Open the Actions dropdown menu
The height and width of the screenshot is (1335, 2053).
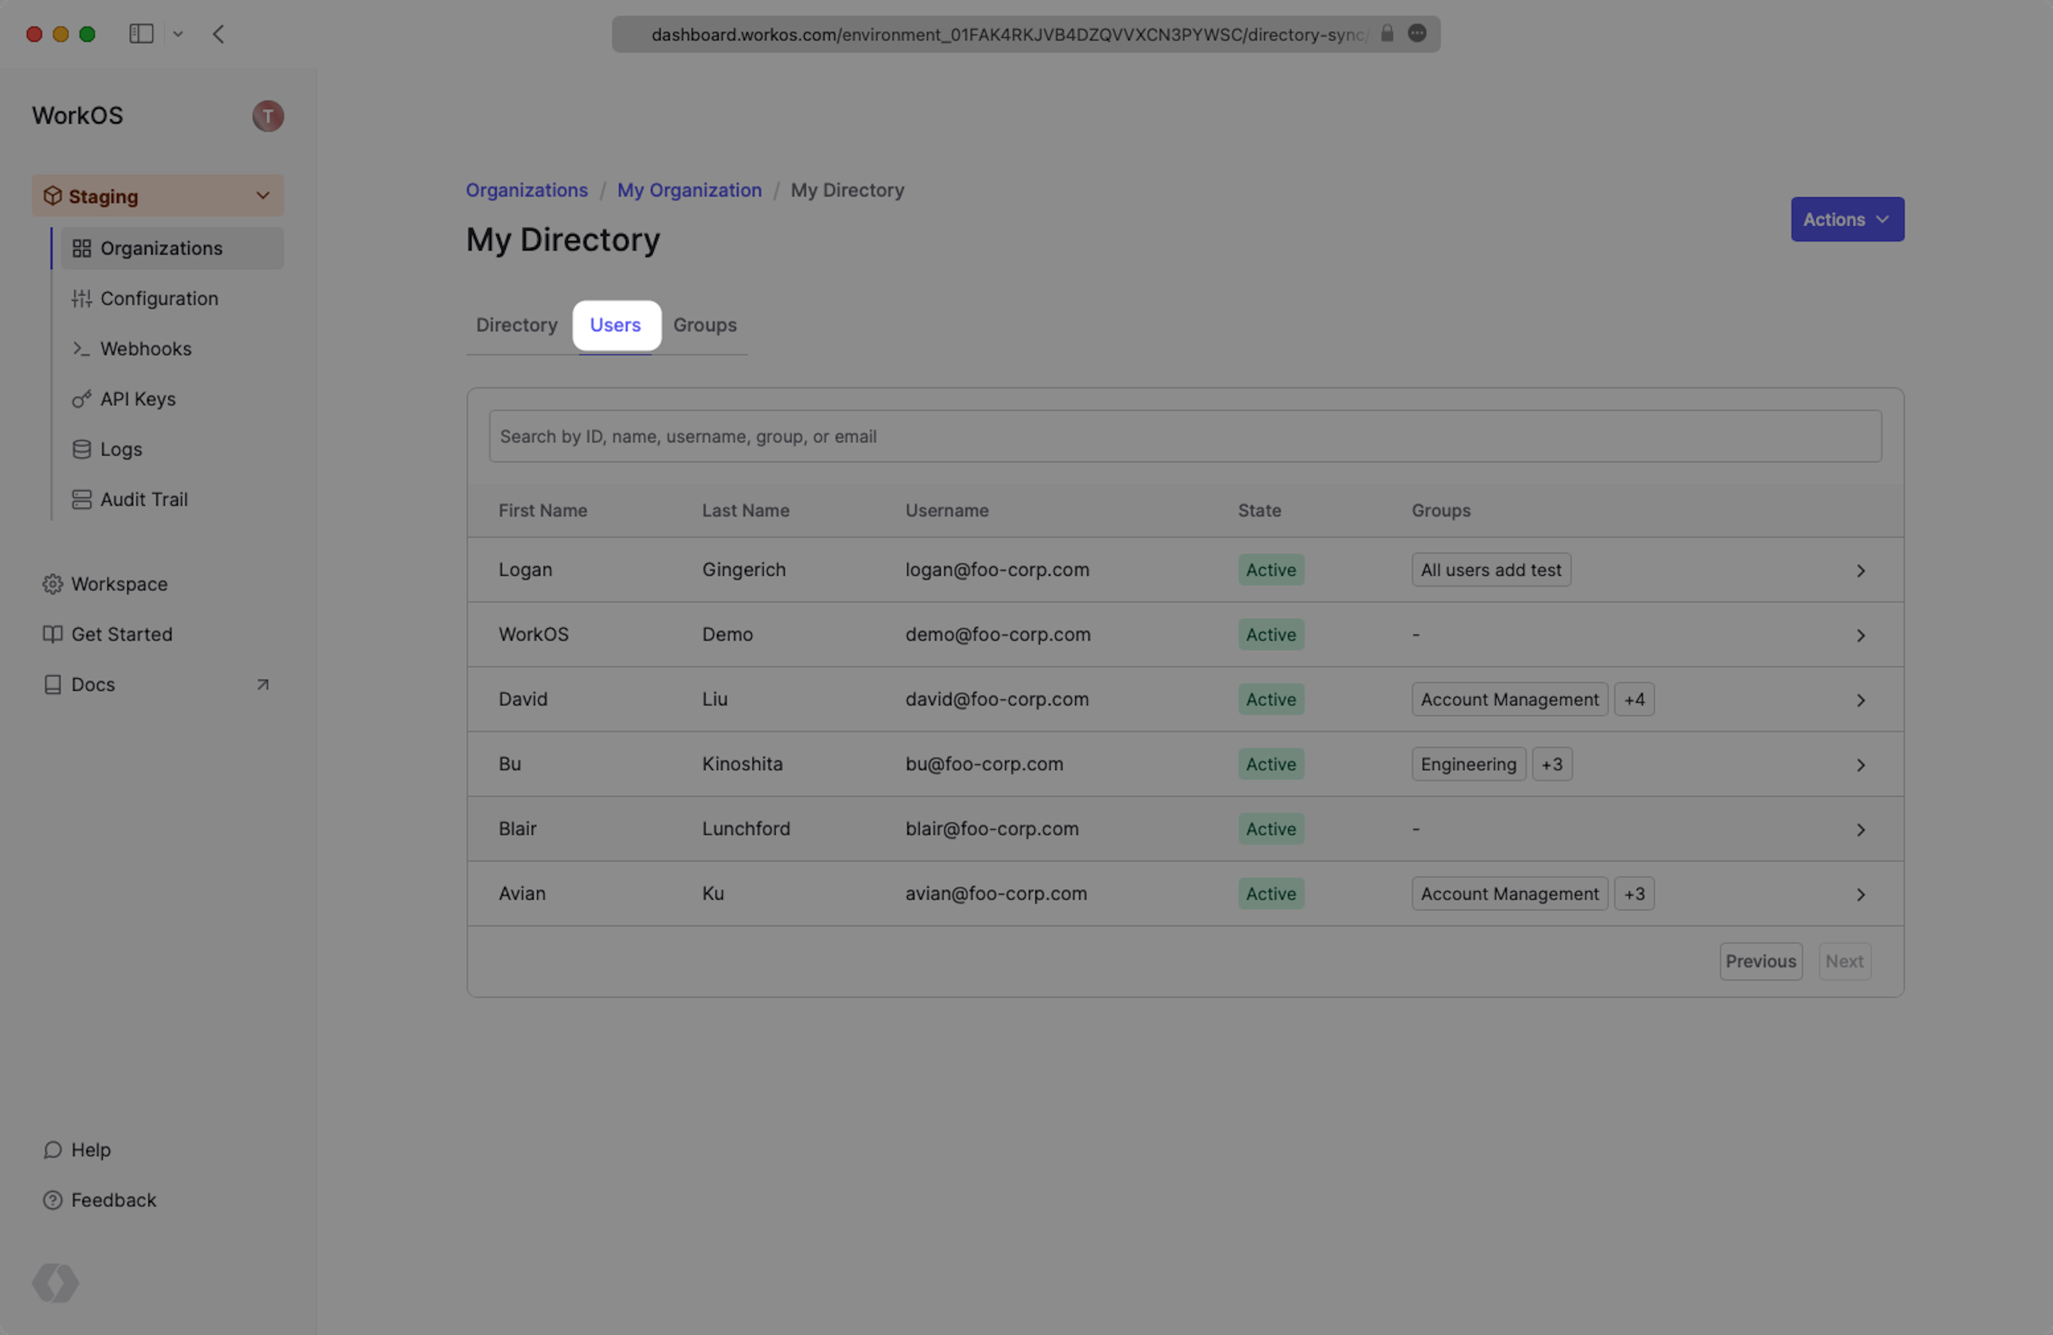pyautogui.click(x=1846, y=219)
